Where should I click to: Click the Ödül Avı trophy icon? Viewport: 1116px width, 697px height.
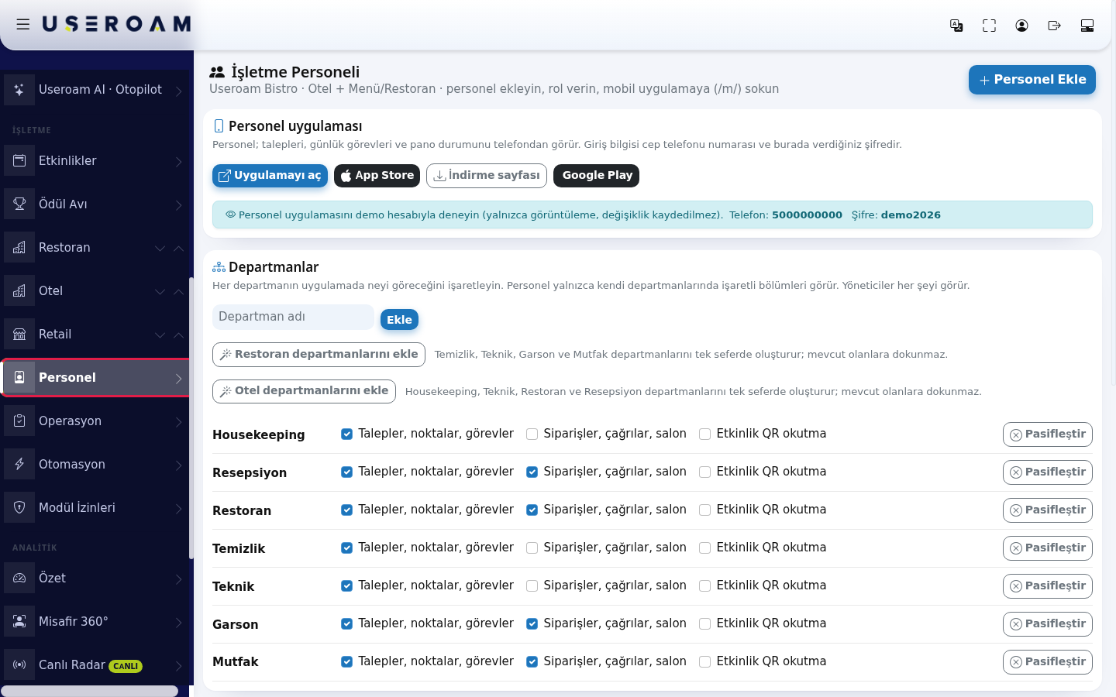click(x=19, y=204)
